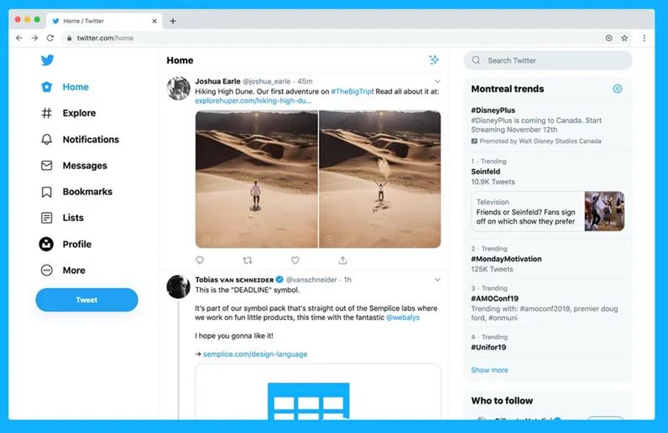Click the envelope Messages icon
The image size is (668, 433).
(46, 166)
